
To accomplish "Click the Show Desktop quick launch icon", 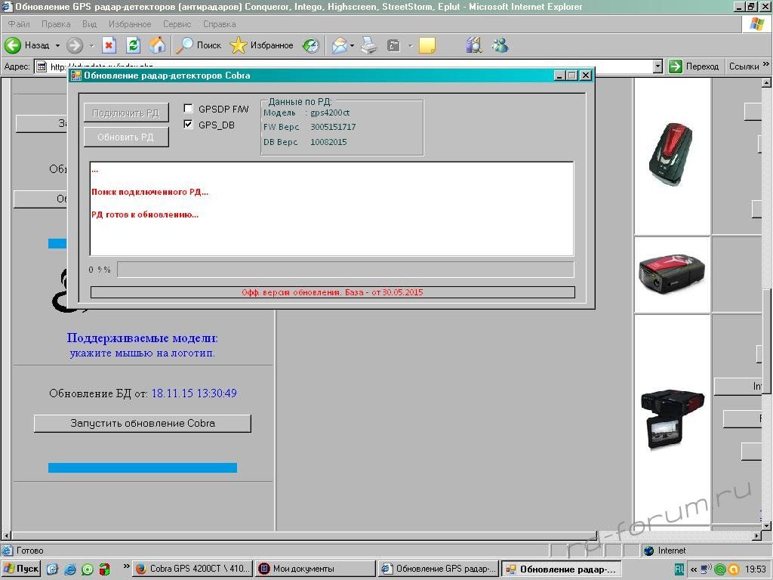I will [x=52, y=569].
